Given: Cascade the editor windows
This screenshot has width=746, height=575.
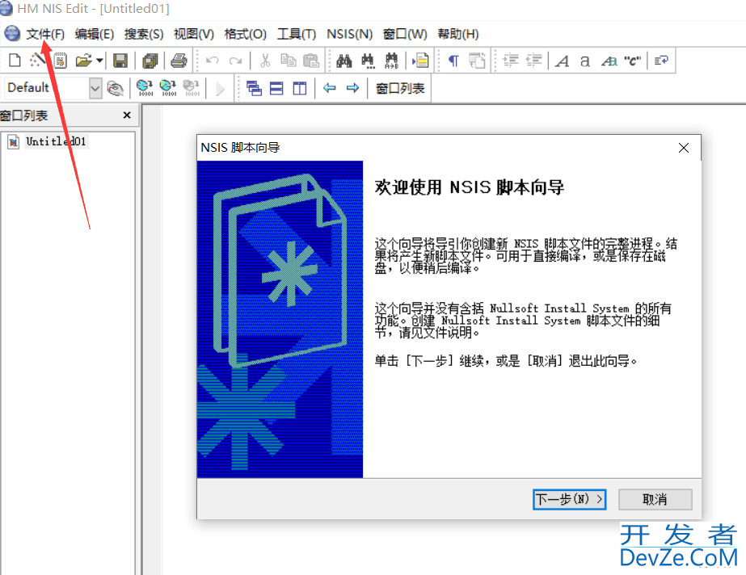Looking at the screenshot, I should [254, 88].
